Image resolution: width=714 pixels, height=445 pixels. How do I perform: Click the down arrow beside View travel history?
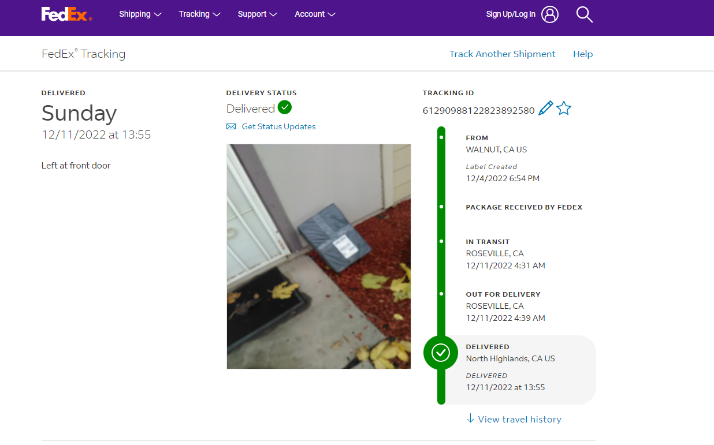point(470,418)
